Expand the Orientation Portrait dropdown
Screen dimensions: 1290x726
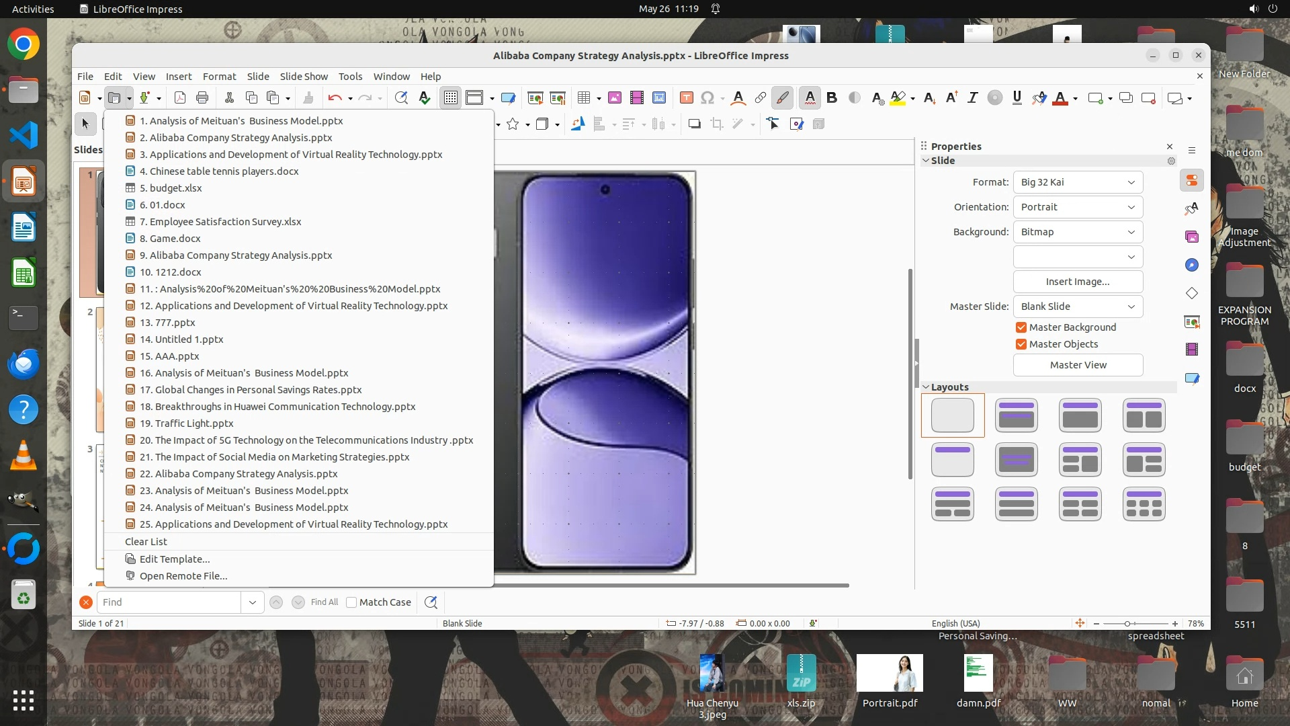coord(1078,207)
